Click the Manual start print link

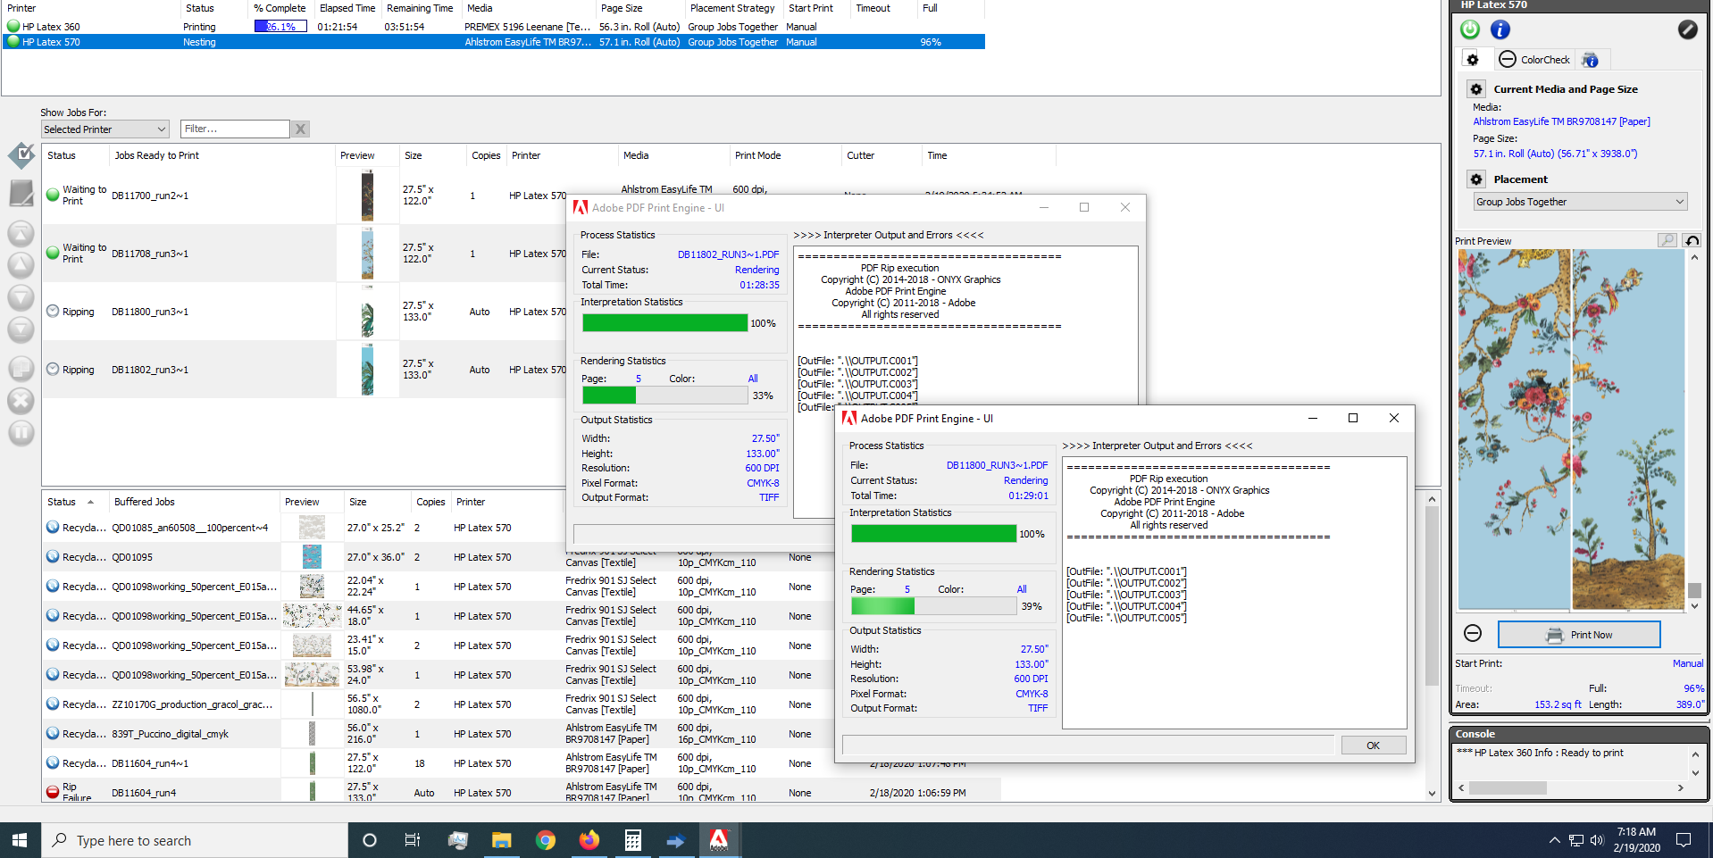pyautogui.click(x=1688, y=663)
